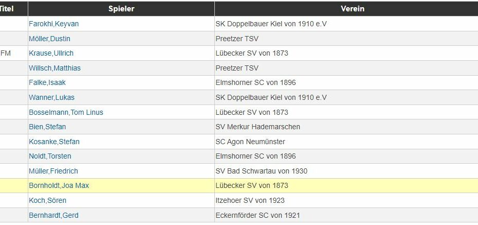
Task: Click Noldt,Torsten player name
Action: 50,157
